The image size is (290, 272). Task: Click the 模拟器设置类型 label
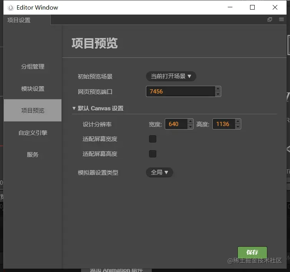click(x=98, y=173)
